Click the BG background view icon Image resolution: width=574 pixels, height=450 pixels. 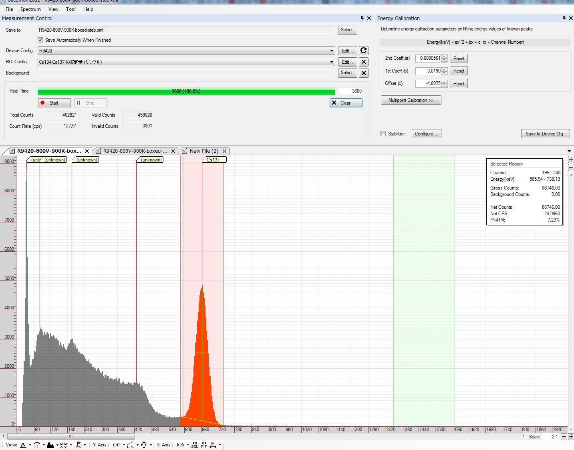(x=23, y=445)
